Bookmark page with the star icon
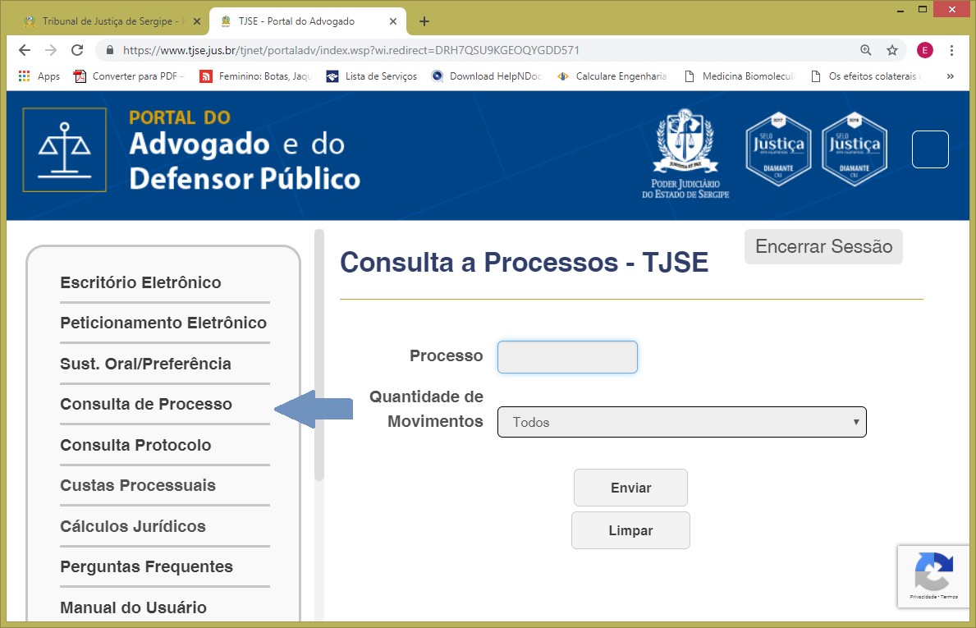Screen dimensions: 976x628 pyautogui.click(x=892, y=50)
